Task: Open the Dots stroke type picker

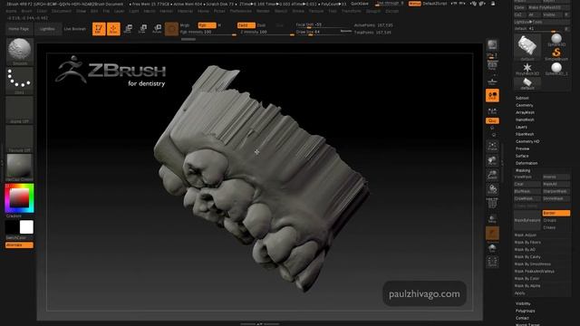Action: [20, 81]
